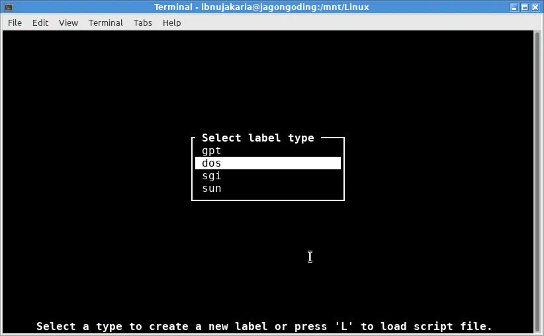Select the sun label type
The height and width of the screenshot is (336, 544).
pos(268,189)
